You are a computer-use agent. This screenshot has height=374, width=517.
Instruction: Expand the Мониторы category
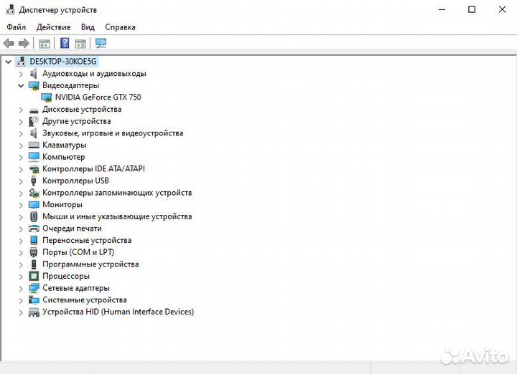click(x=21, y=205)
